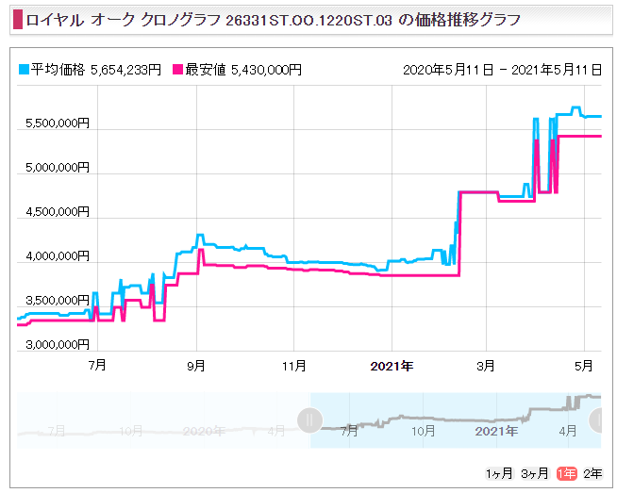Click the 平均価格 5,654,233円 legend text

(x=96, y=70)
